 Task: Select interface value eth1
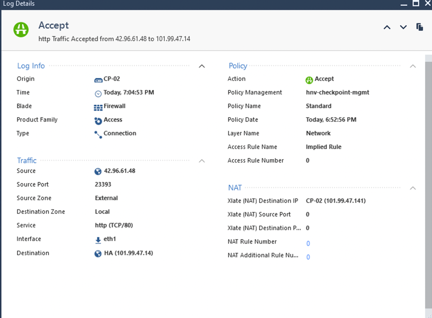pos(110,239)
